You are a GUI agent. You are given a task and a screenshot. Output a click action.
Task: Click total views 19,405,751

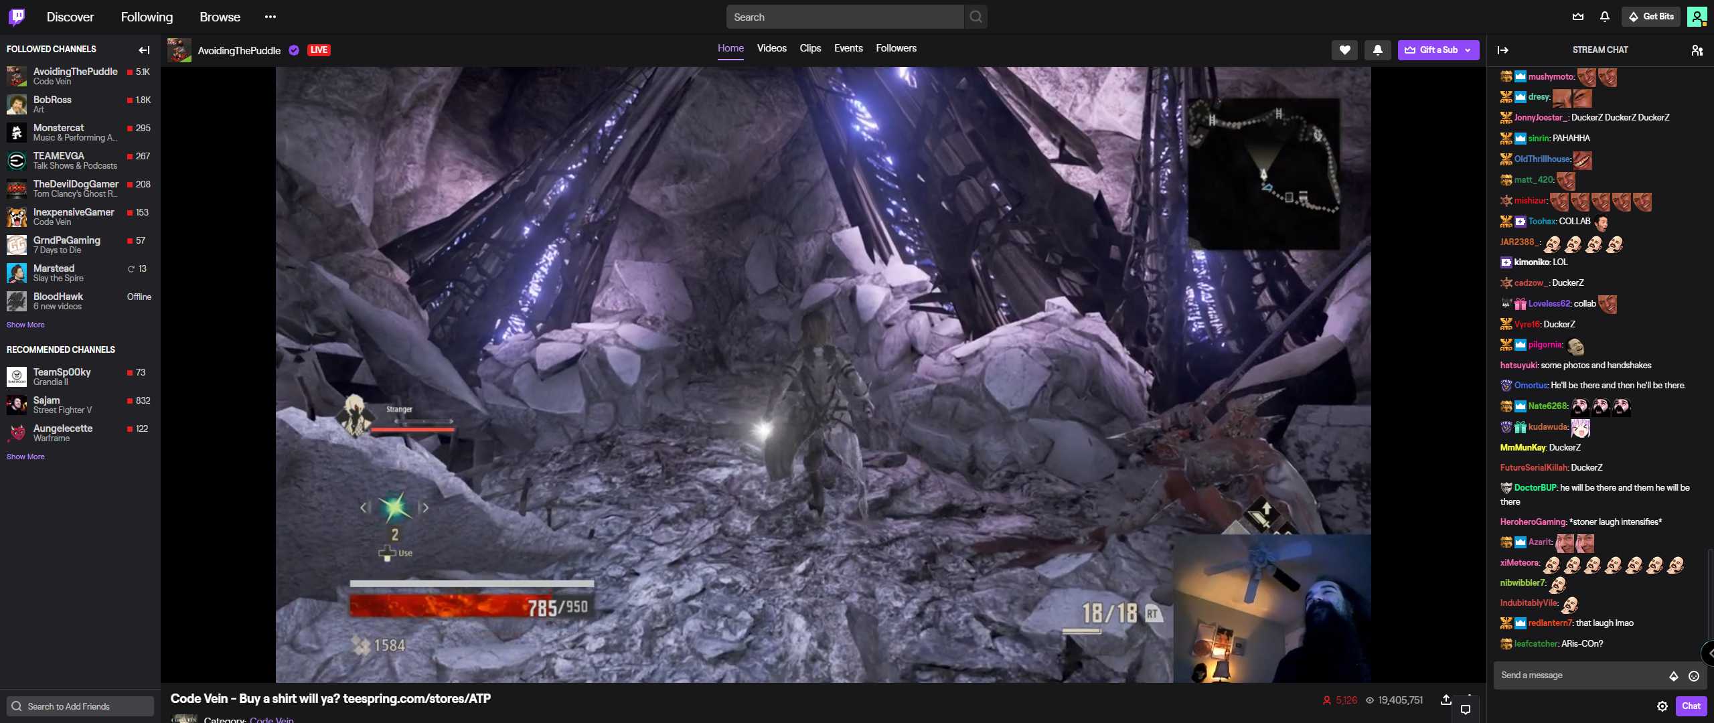pos(1394,700)
